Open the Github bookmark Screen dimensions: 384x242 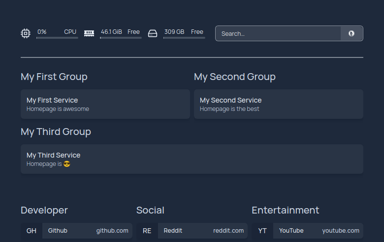[x=76, y=231]
